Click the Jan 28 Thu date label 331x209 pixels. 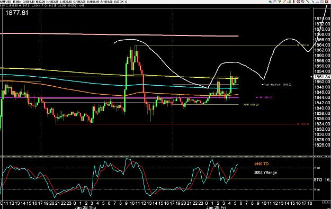coord(85,207)
